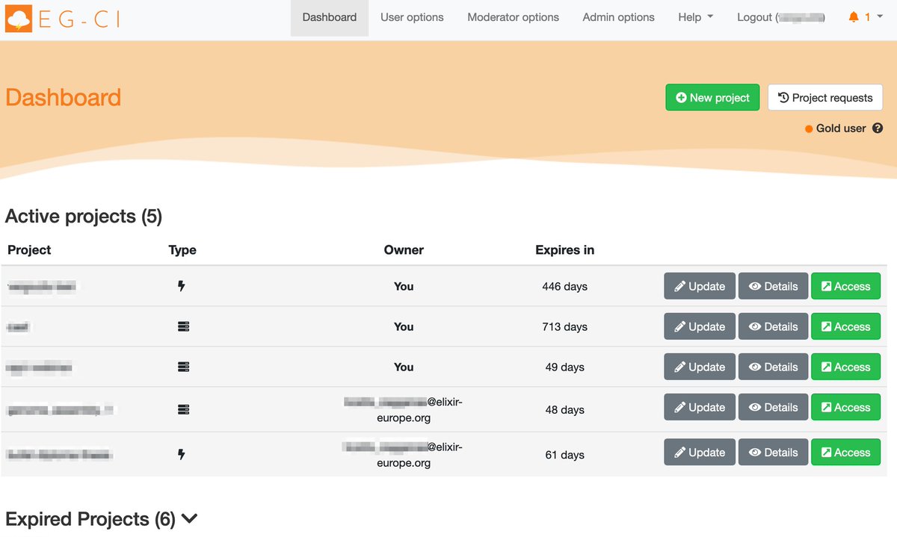Click the Owner column header
Image resolution: width=897 pixels, height=537 pixels.
tap(404, 250)
